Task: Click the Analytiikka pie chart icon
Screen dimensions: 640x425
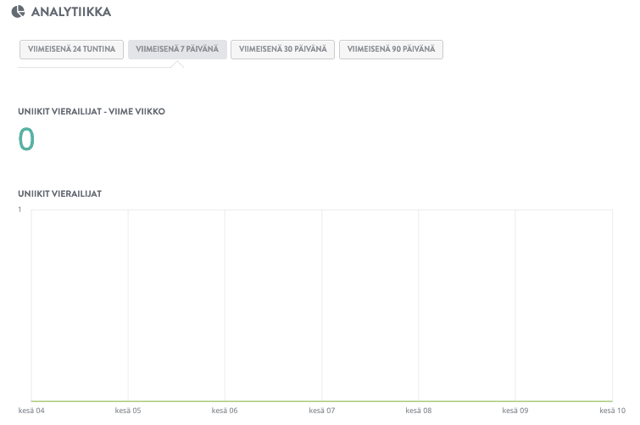Action: (18, 12)
